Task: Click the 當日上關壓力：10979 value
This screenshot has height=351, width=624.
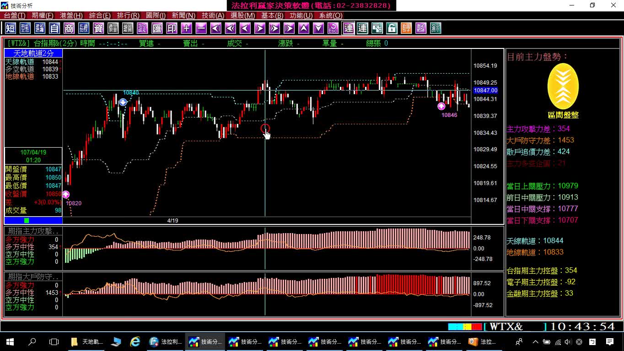Action: coord(543,186)
